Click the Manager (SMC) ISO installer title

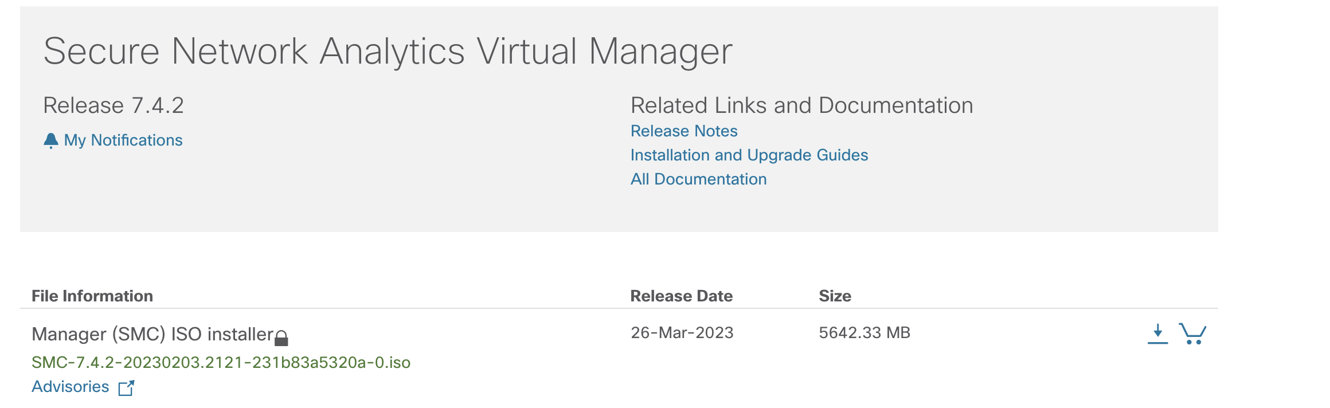[x=152, y=334]
